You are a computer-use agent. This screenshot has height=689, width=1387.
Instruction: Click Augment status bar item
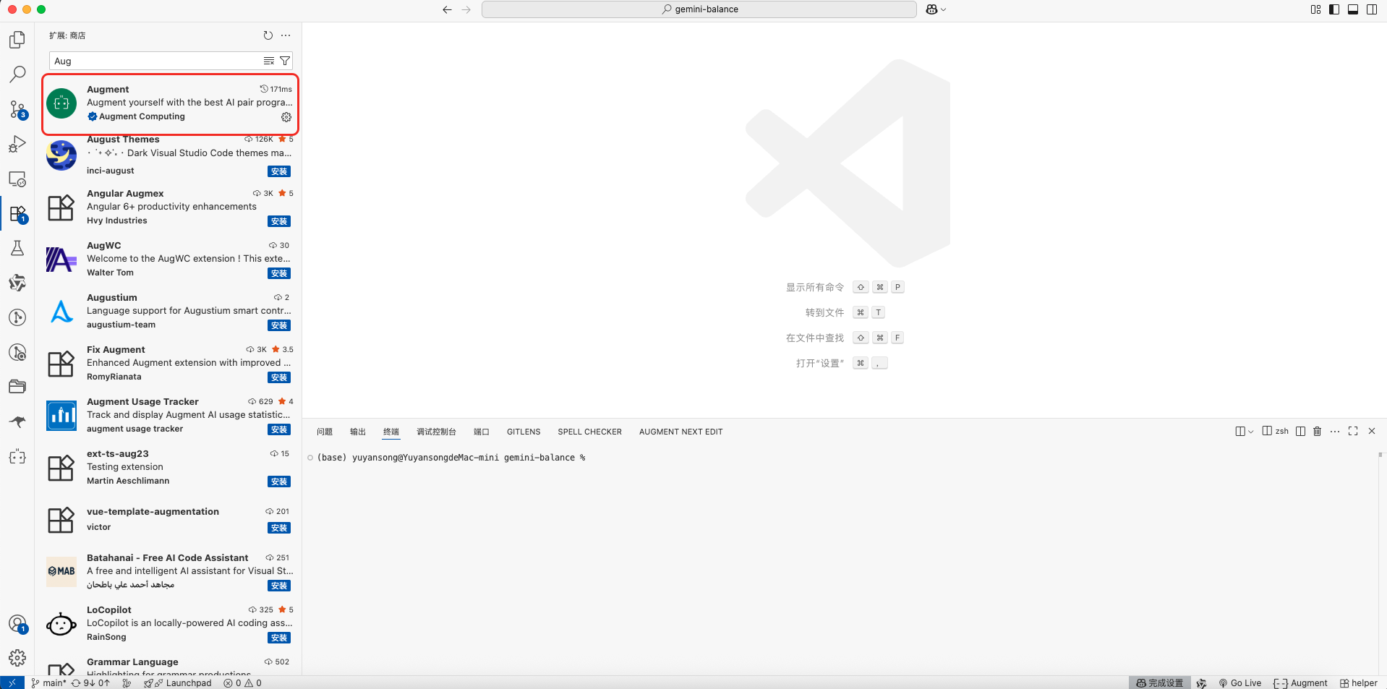coord(1300,682)
